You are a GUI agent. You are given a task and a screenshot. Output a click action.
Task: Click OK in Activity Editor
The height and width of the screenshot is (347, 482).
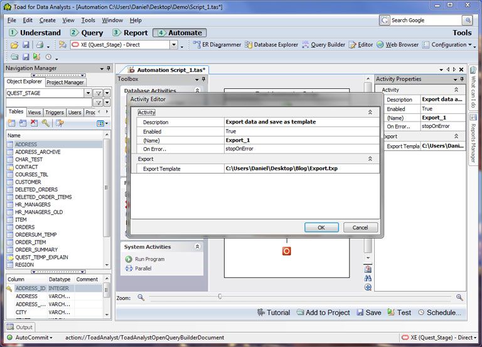click(321, 227)
